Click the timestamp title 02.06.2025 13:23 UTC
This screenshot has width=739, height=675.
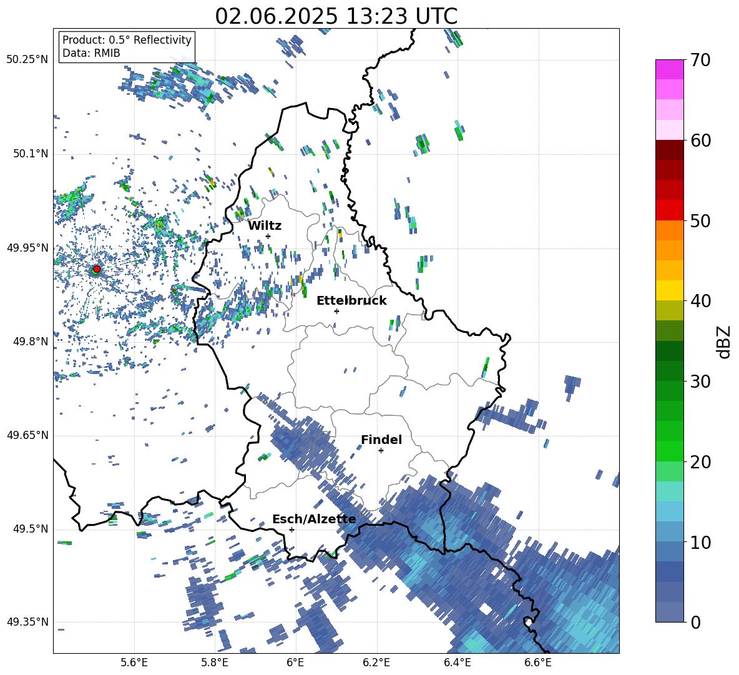(336, 16)
